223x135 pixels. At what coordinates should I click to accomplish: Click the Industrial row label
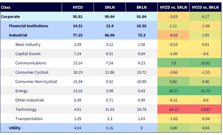pyautogui.click(x=18, y=35)
